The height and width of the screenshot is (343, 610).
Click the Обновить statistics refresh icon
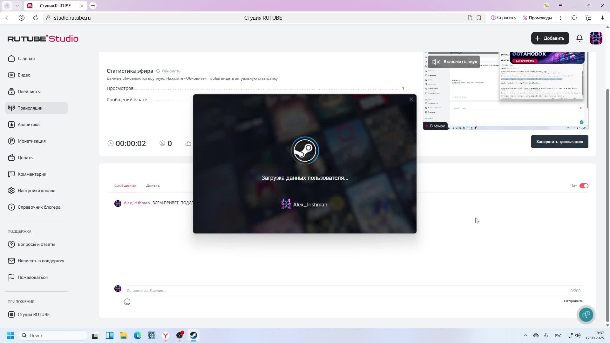point(158,71)
